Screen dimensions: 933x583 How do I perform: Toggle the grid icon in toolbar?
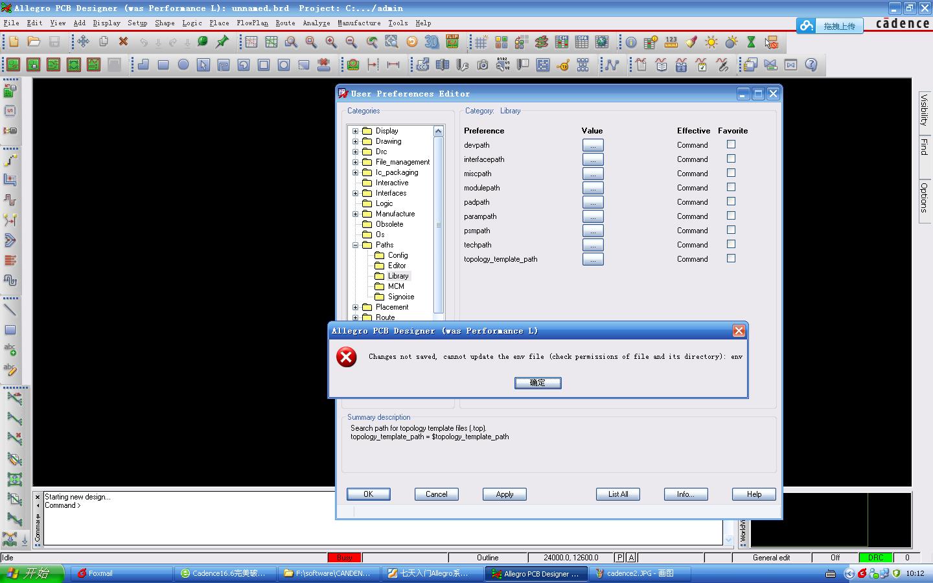481,43
